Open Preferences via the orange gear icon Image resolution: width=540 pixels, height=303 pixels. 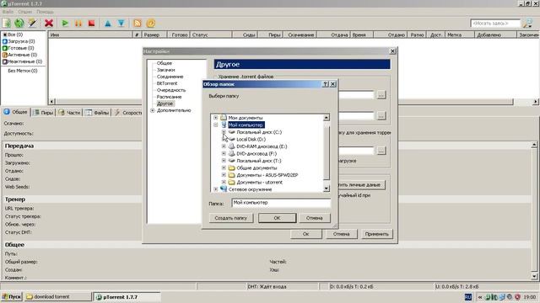pyautogui.click(x=151, y=23)
